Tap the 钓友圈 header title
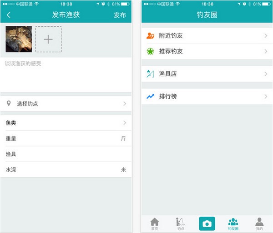This screenshot has width=273, height=233. (x=207, y=15)
